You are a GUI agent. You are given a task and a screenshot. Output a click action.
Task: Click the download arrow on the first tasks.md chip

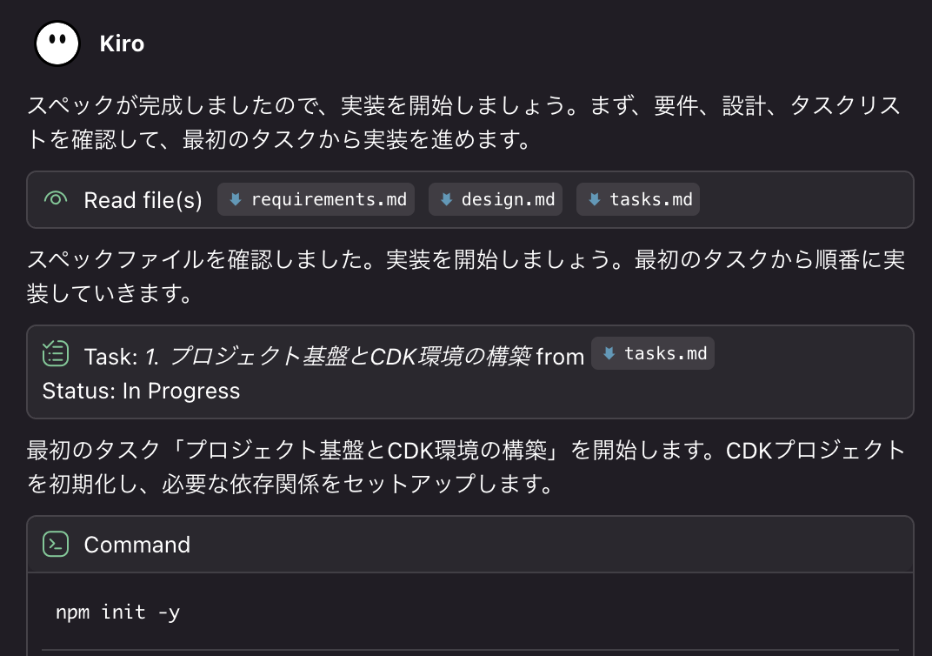596,198
